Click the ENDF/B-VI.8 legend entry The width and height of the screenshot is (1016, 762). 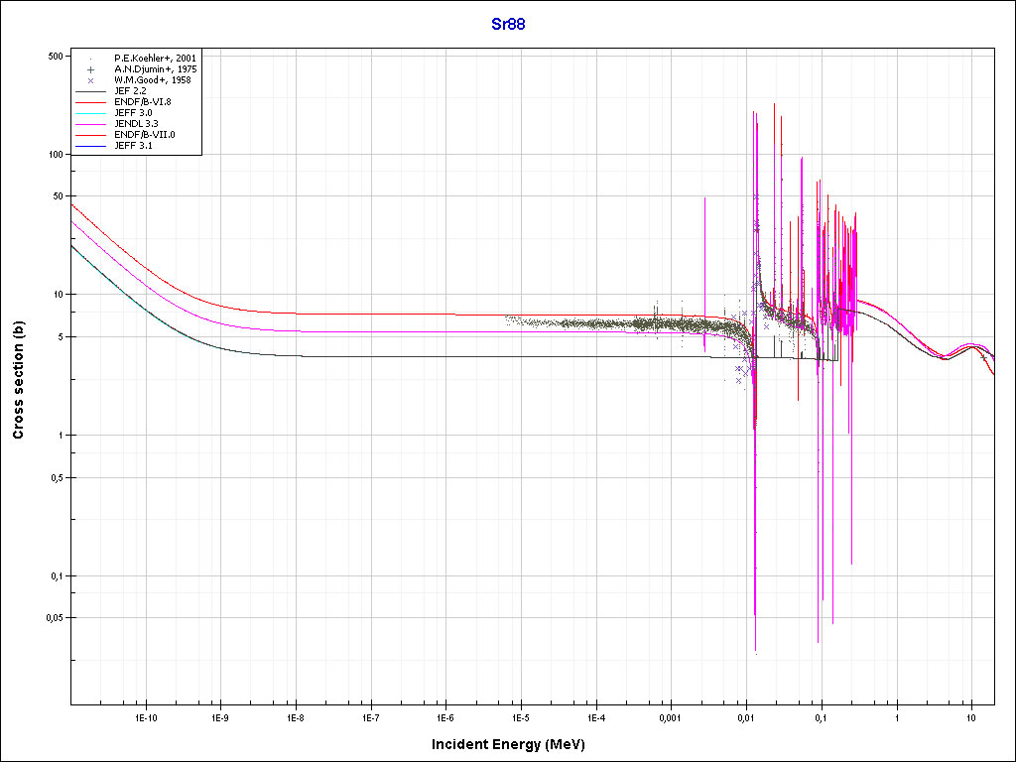[142, 102]
